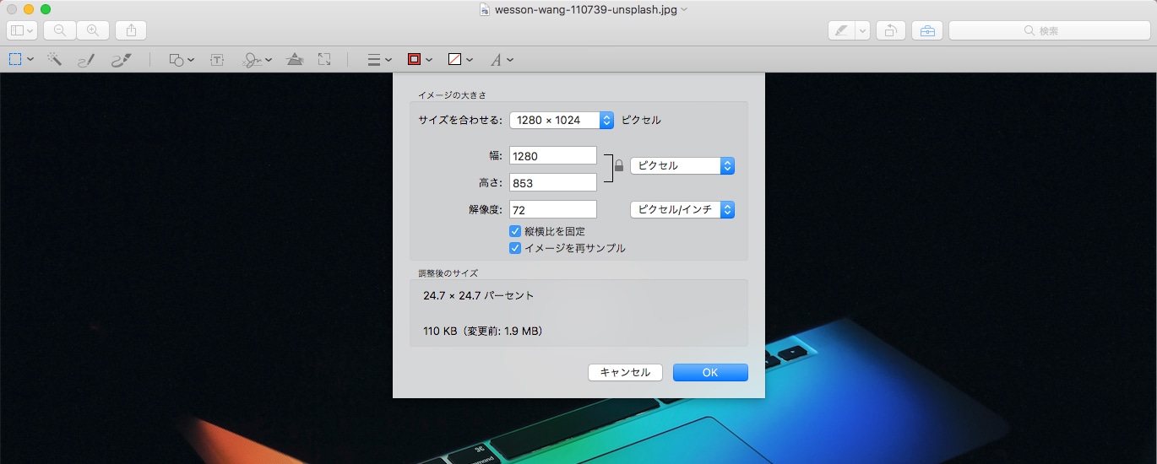
Task: Open the サイズを合わせる 1280 × 1024 popup
Action: pyautogui.click(x=562, y=120)
